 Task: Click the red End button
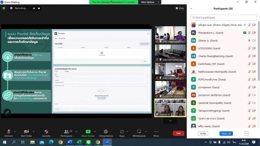tap(178, 133)
